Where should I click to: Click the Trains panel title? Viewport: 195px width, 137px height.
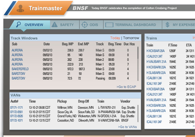click(x=152, y=38)
